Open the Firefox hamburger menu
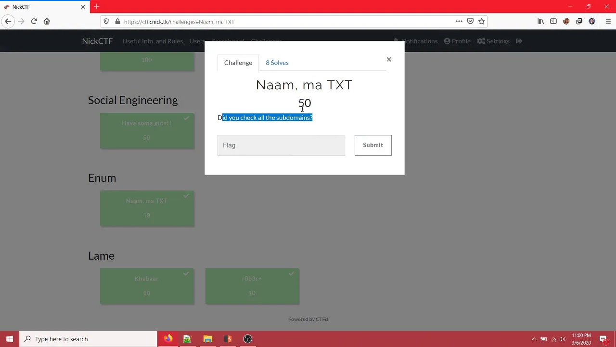 point(608,21)
